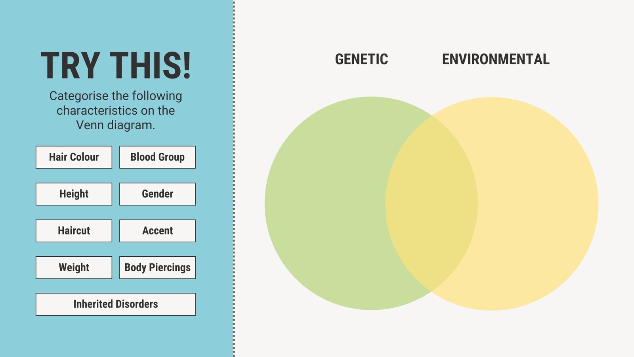Select the Haircut label box
Viewport: 634px width, 357px height.
(74, 231)
